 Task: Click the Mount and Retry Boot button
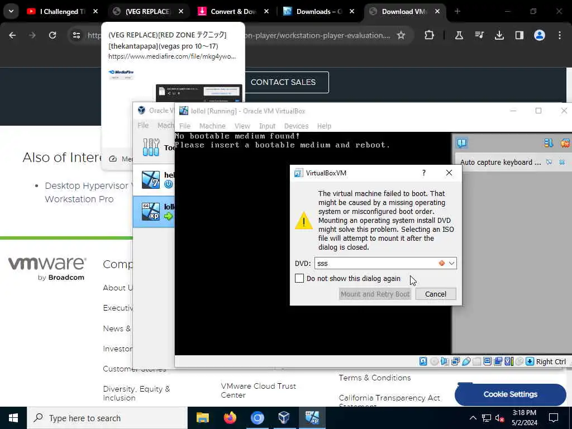tap(375, 294)
